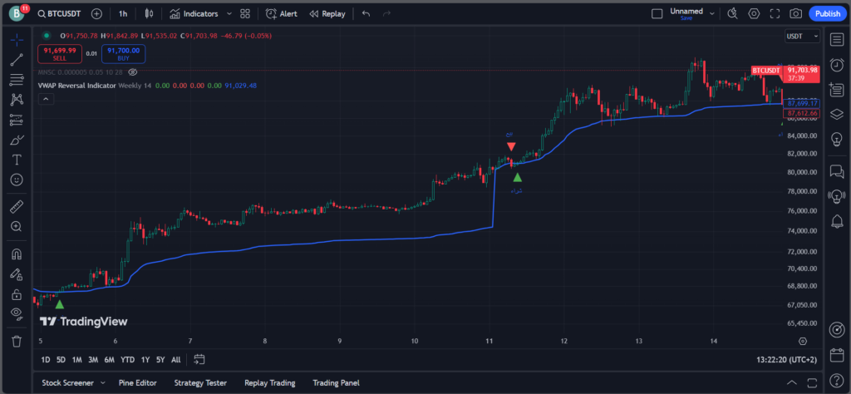Viewport: 851px width, 394px height.
Task: Open the forecasting and measurement tools
Action: (17, 120)
